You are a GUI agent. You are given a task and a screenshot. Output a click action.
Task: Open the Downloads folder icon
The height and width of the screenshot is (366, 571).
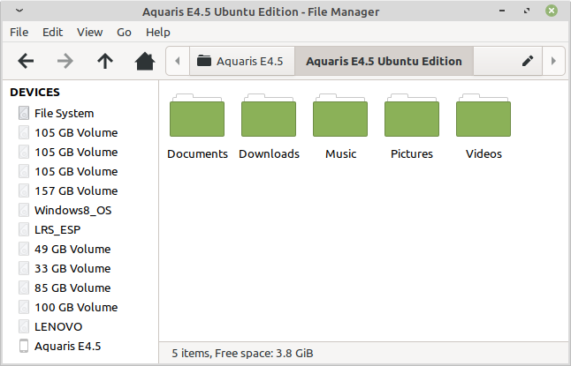tap(269, 118)
